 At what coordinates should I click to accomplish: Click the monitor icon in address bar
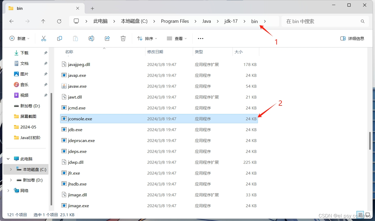point(76,21)
